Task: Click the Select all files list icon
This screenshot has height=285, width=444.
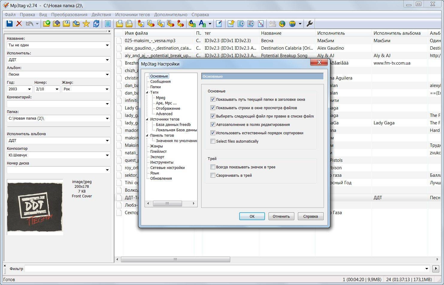Action: click(x=108, y=24)
